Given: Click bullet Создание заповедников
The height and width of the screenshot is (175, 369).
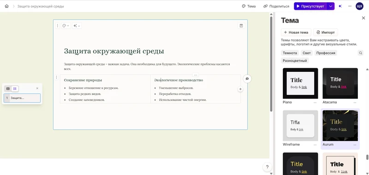Looking at the screenshot, I should (87, 99).
